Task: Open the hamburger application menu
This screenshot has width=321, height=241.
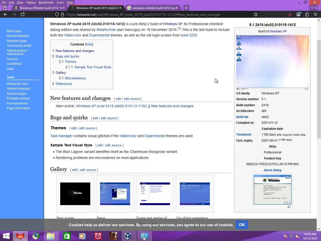Action: click(x=315, y=14)
